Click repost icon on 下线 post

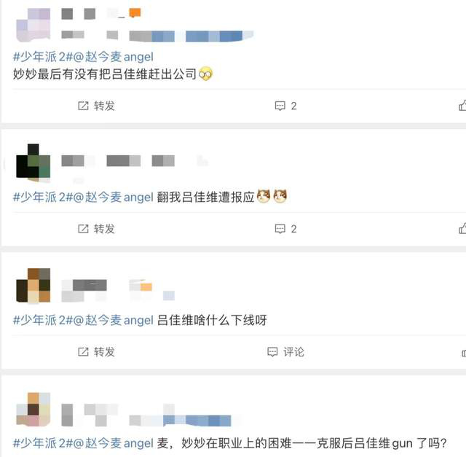[83, 351]
